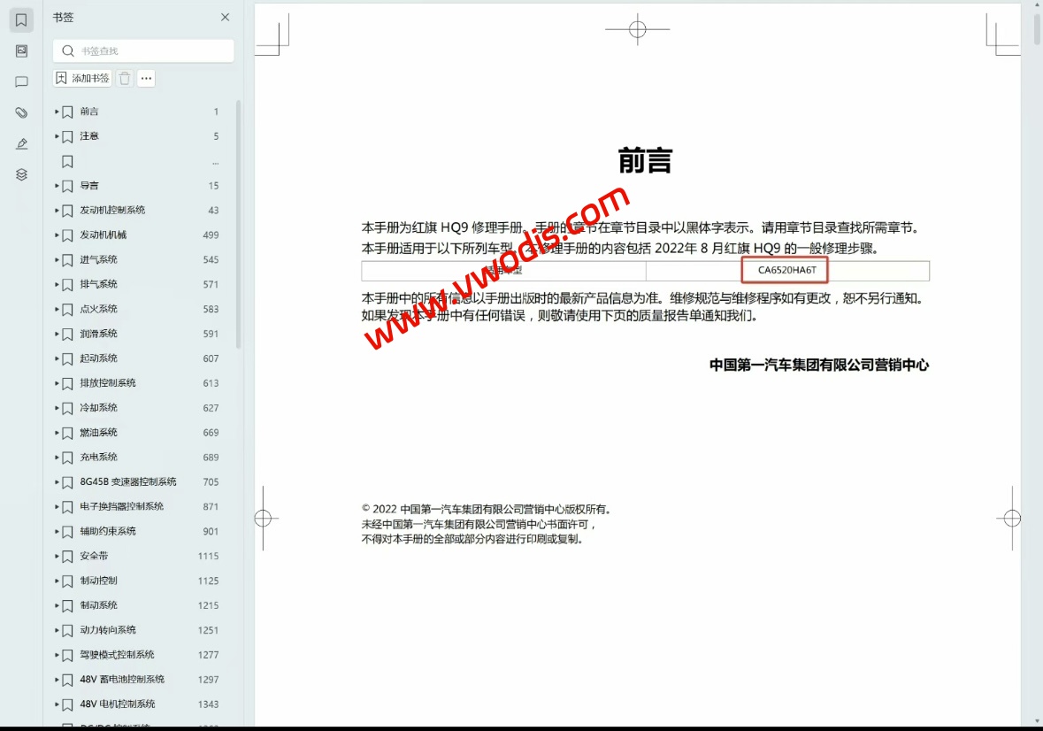Open the three-dot more options menu
The width and height of the screenshot is (1043, 731).
(146, 79)
